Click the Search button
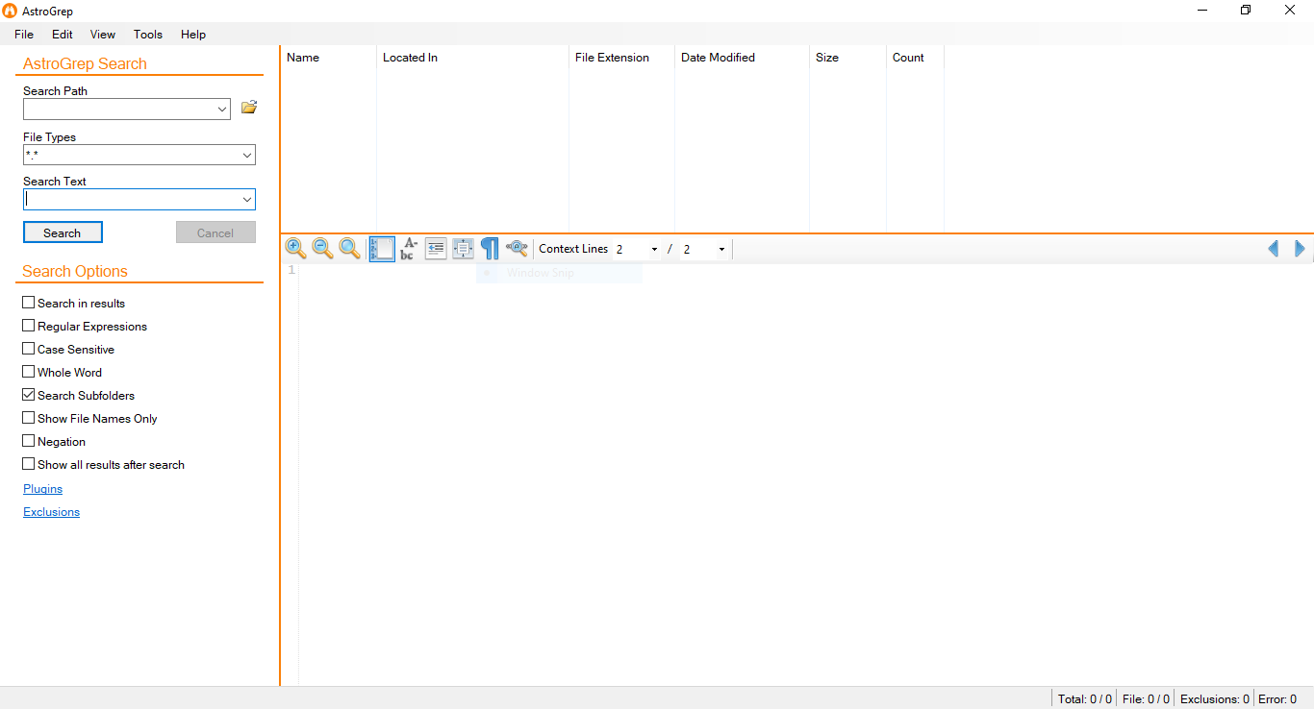The width and height of the screenshot is (1314, 709). point(63,232)
